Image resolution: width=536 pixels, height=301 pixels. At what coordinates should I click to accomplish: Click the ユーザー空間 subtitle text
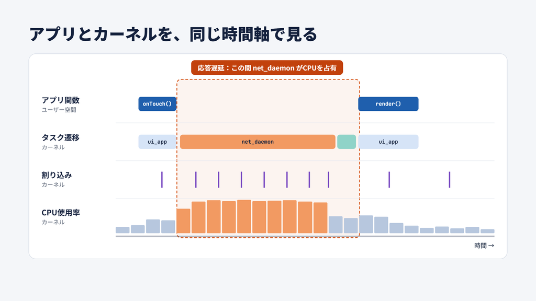point(59,110)
